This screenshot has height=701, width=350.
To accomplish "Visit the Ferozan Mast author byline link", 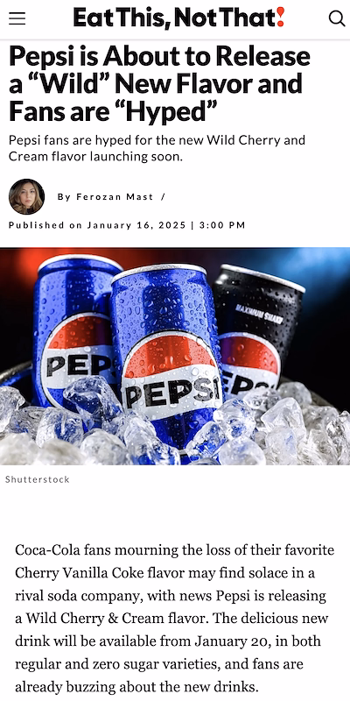I will [x=115, y=196].
